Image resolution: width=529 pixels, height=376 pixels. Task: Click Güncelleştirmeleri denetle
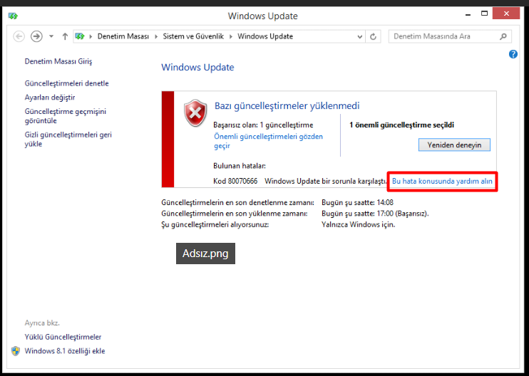pyautogui.click(x=67, y=83)
